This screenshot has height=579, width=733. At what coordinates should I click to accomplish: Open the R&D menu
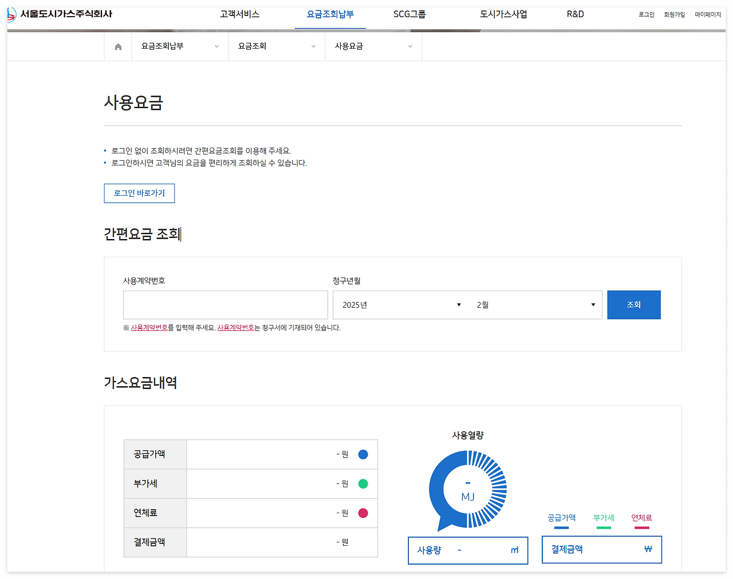click(x=576, y=14)
